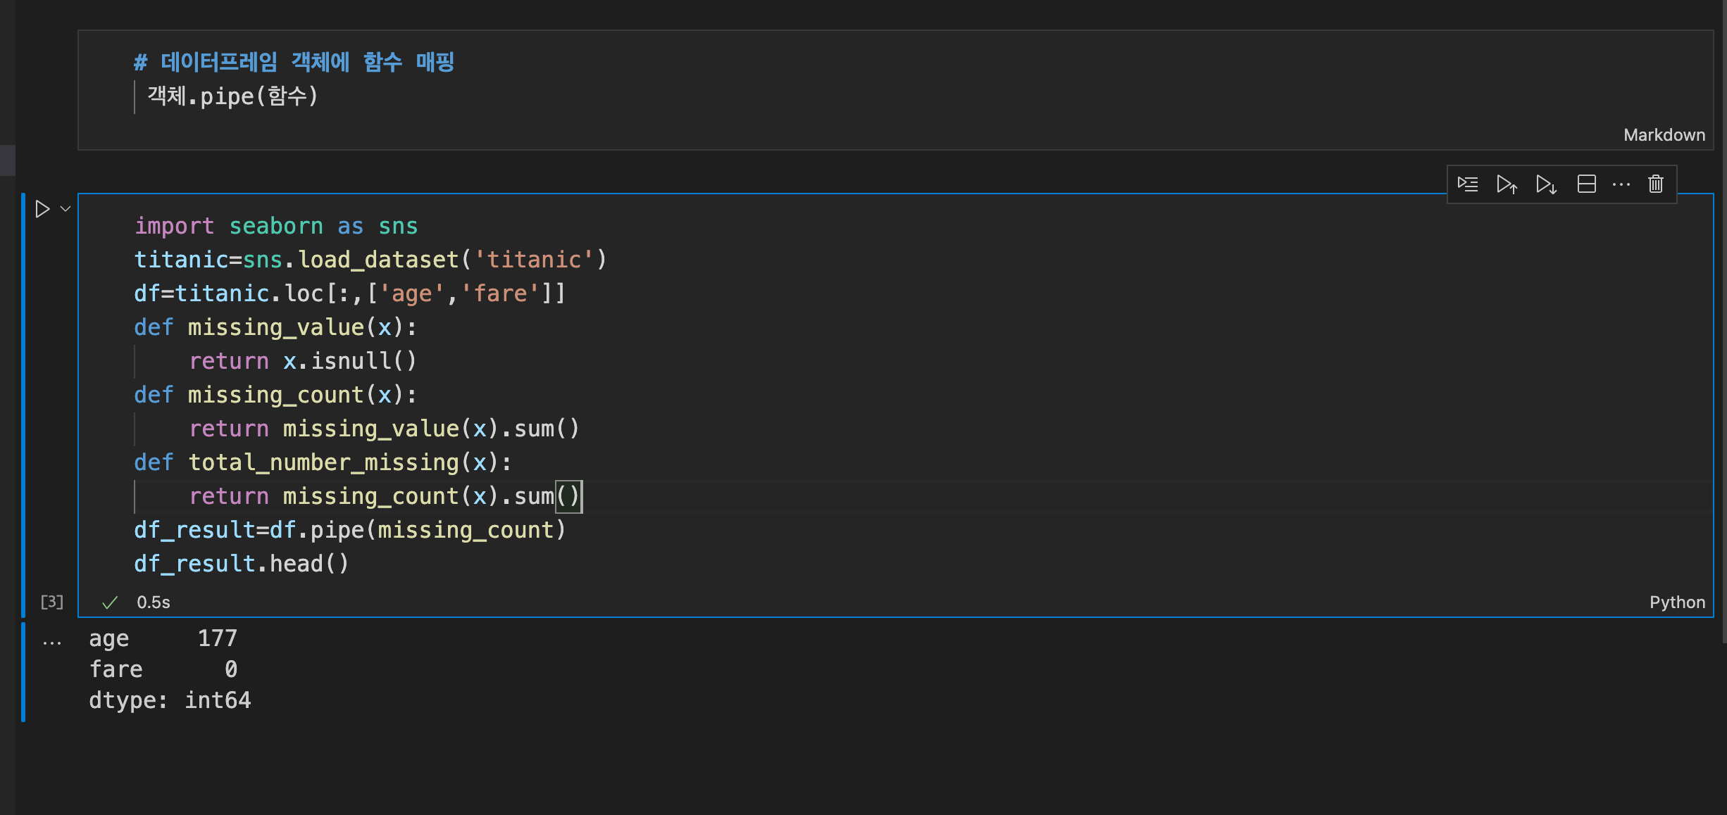Run the Python code cell
This screenshot has height=815, width=1727.
click(x=42, y=209)
